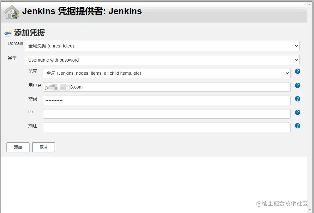Open help for the 用户名 field

(297, 85)
